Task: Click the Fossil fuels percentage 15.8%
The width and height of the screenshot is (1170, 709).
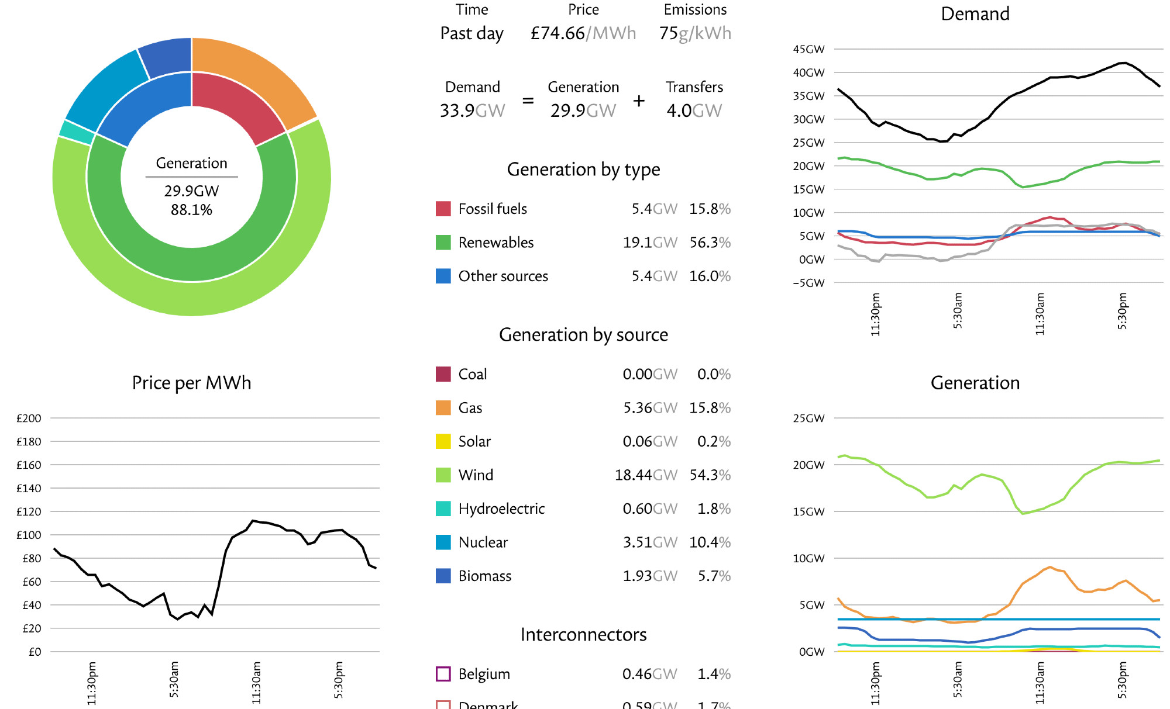Action: point(710,209)
